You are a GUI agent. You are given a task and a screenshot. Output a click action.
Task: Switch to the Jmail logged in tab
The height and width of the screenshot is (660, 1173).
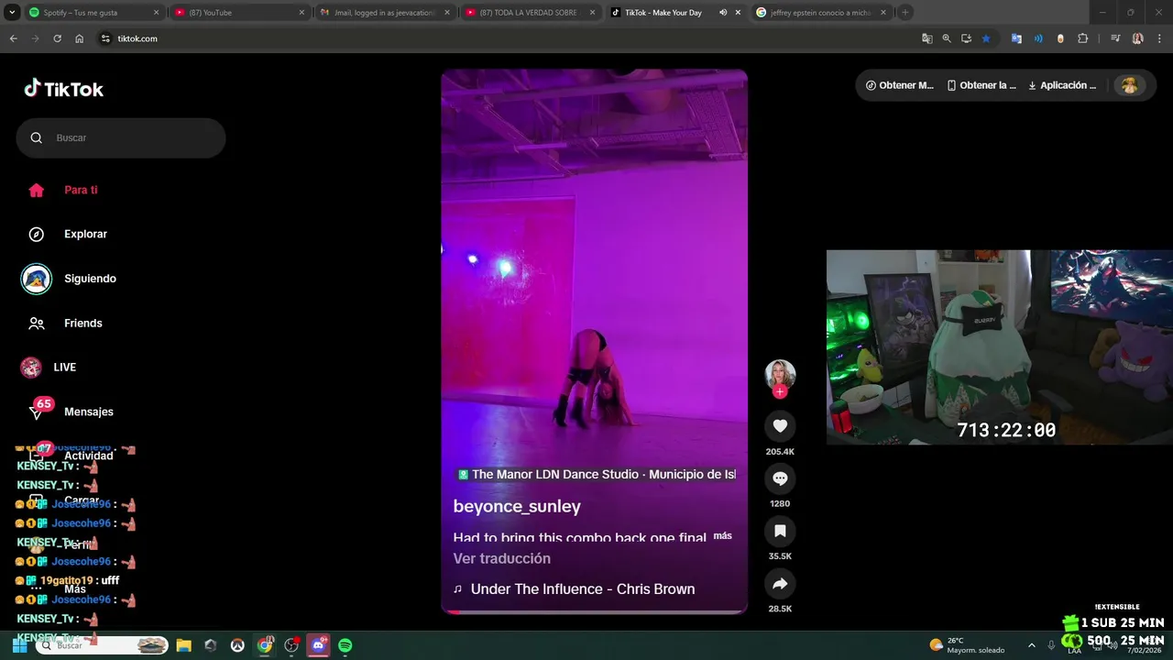(x=385, y=13)
